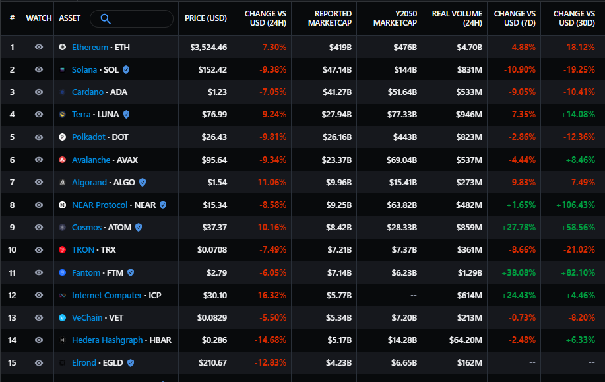Toggle watch eye for TRON row
Screen dimensions: 605x382
coord(38,249)
